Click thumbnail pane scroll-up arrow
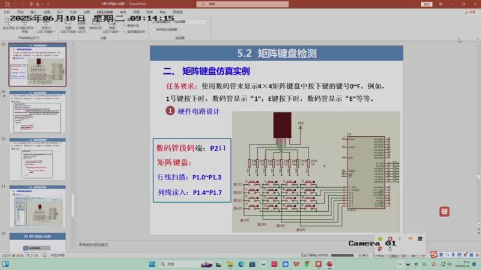The height and width of the screenshot is (270, 481). tap(73, 43)
